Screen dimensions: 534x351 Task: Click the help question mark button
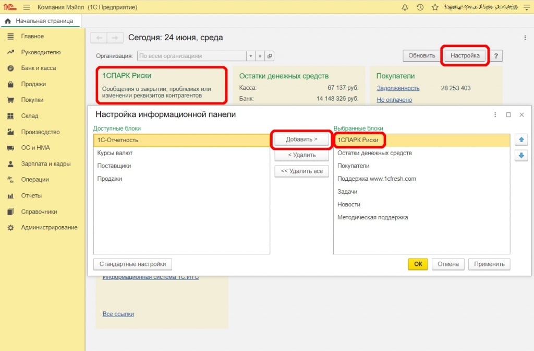point(496,55)
